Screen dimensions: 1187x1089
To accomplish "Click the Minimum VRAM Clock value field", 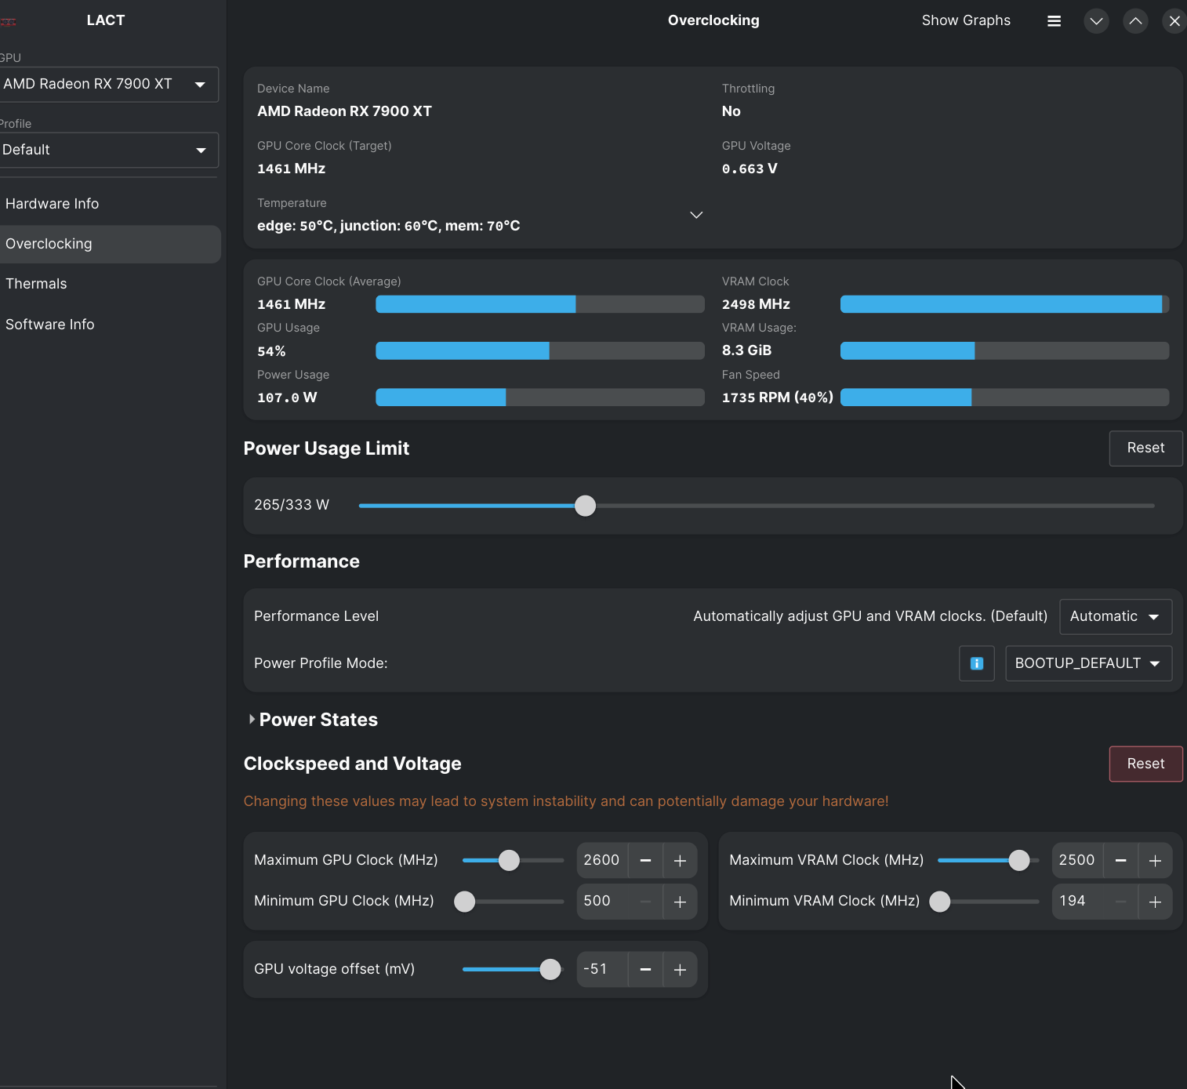I will [1077, 902].
